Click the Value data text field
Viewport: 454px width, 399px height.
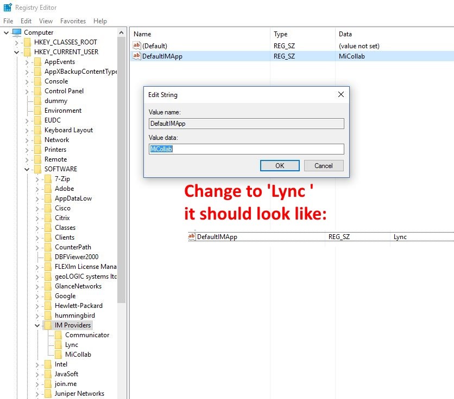tap(246, 149)
